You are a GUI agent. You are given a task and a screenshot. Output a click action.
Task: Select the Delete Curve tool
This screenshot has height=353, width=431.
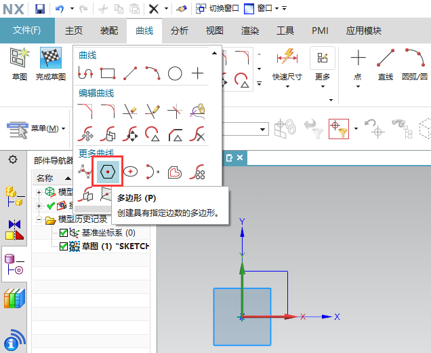(x=197, y=134)
